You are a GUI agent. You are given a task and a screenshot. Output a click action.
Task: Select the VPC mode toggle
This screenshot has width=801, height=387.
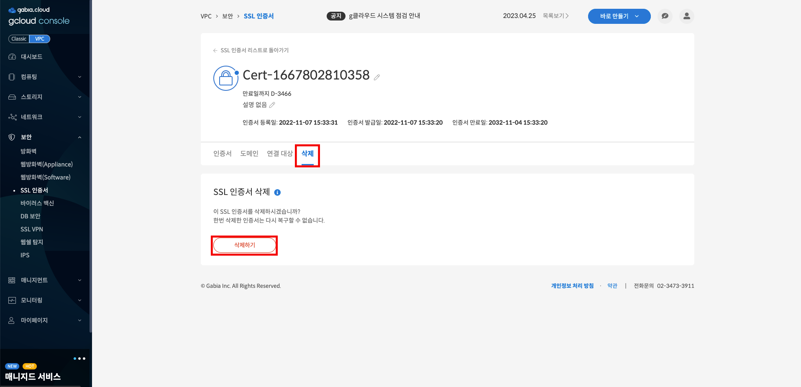tap(40, 39)
